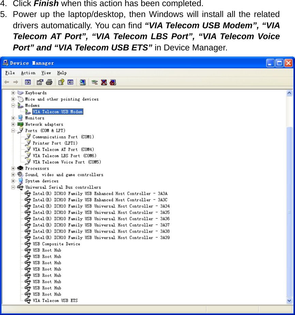Image resolution: width=295 pixels, height=315 pixels.
Task: Click the Disable device toolbar icon
Action: pos(112,82)
